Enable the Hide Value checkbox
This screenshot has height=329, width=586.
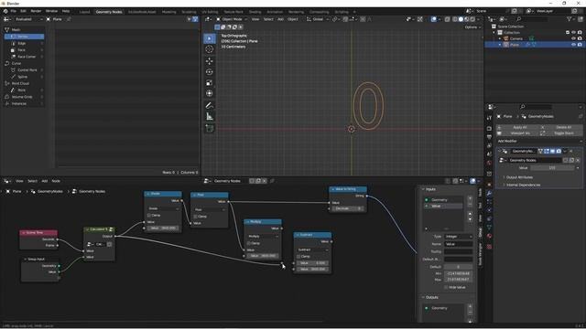[446, 287]
